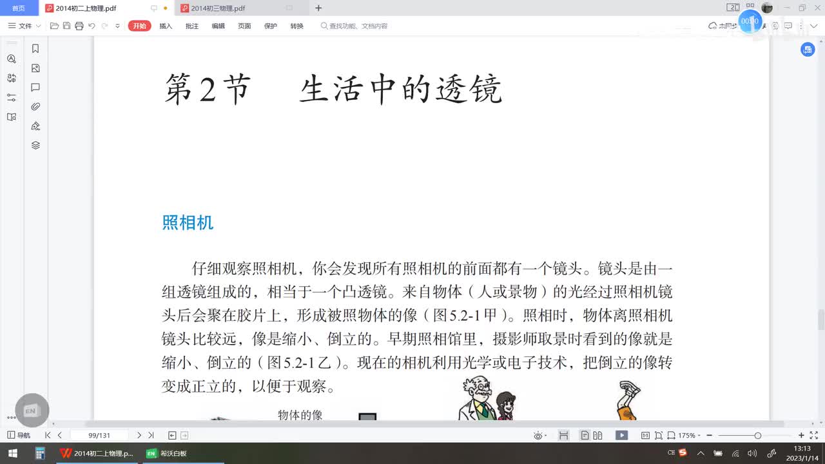
Task: Open the comments panel icon in sidebar
Action: [35, 87]
